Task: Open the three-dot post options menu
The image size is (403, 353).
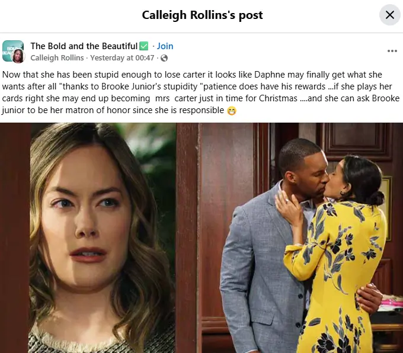Action: pyautogui.click(x=392, y=51)
